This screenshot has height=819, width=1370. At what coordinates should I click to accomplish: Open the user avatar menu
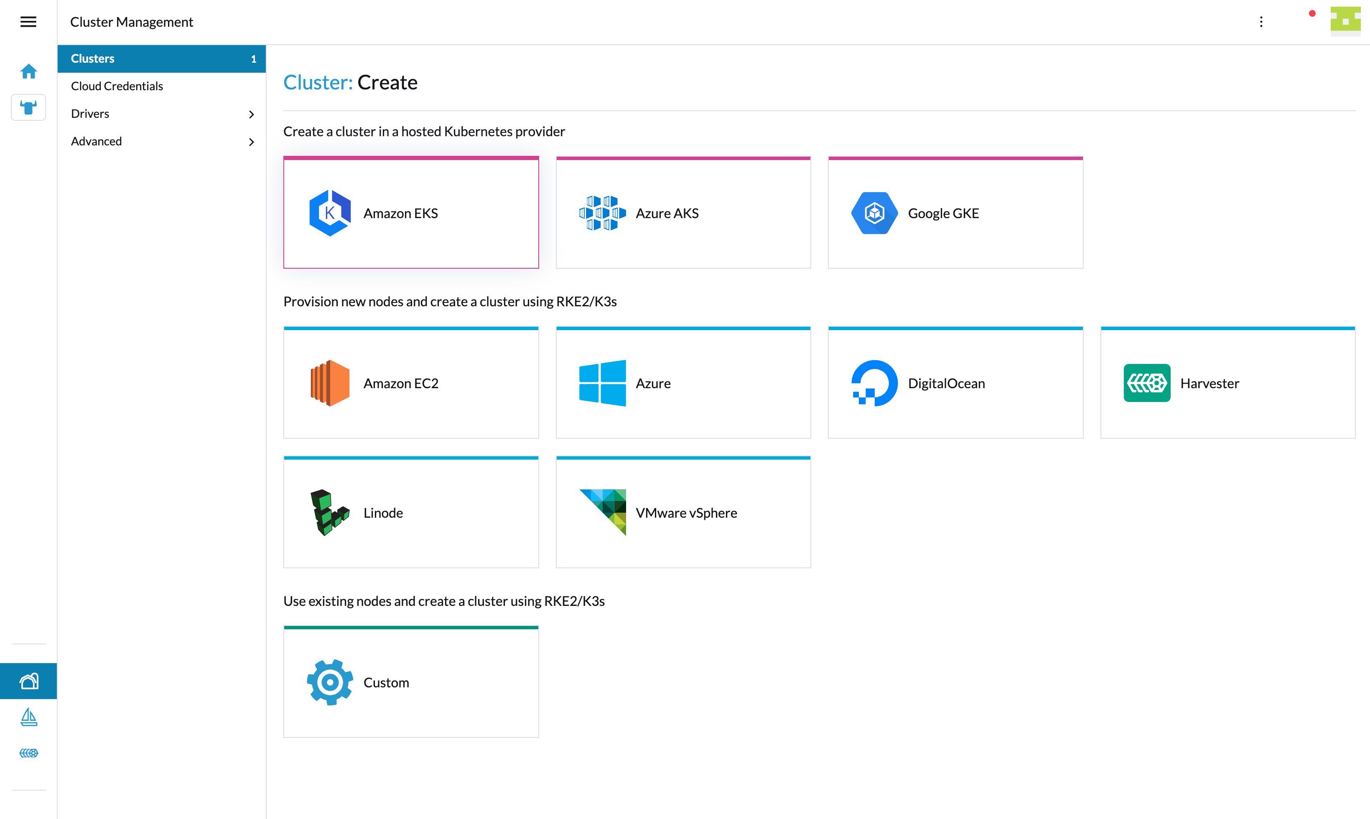(1345, 22)
